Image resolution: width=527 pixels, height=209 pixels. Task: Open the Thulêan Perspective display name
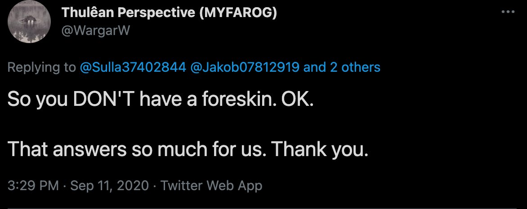[x=169, y=14]
